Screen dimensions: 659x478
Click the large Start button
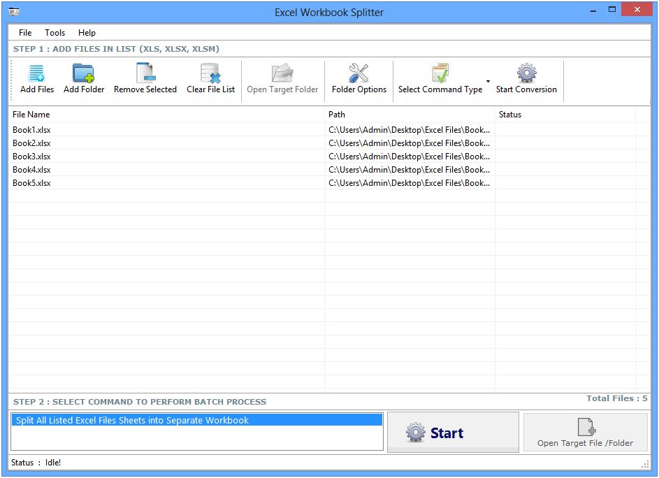click(453, 432)
